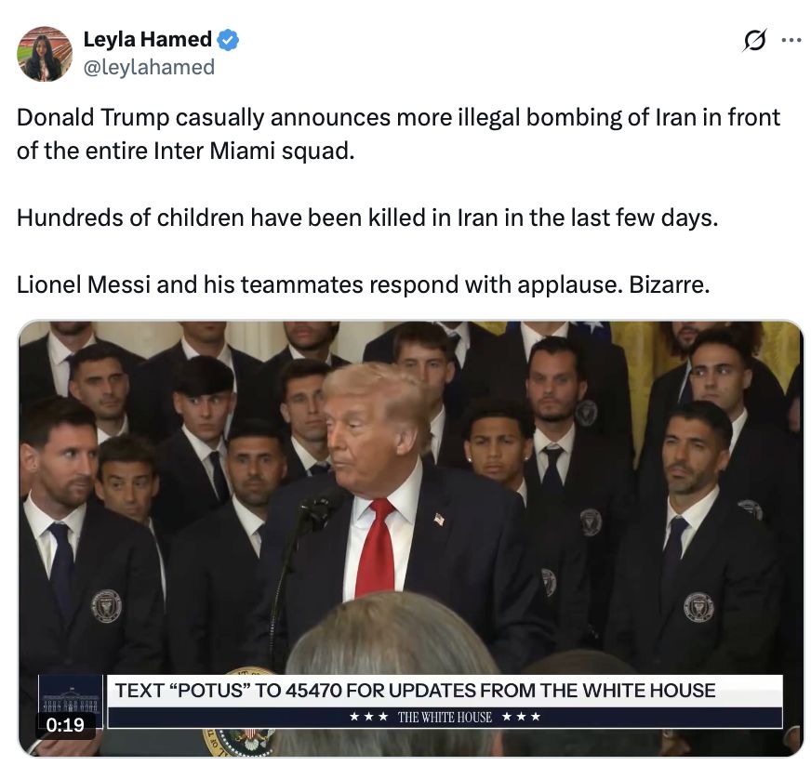Open the @leylahamed handle link
Image resolution: width=811 pixels, height=779 pixels.
[149, 67]
